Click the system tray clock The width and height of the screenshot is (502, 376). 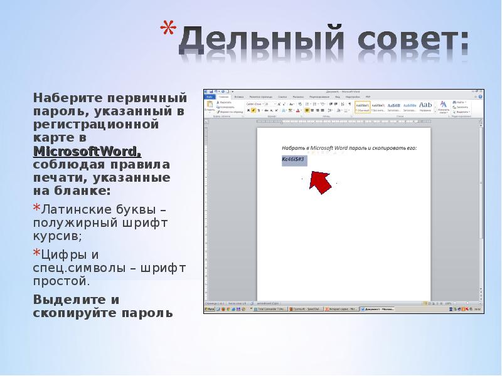[478, 309]
